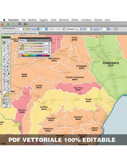127x164 pixels.
Task: Select the Direct Selection tool
Action: [8, 43]
